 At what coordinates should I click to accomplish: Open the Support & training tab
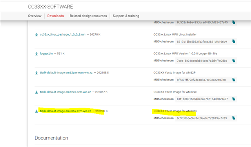click(126, 16)
